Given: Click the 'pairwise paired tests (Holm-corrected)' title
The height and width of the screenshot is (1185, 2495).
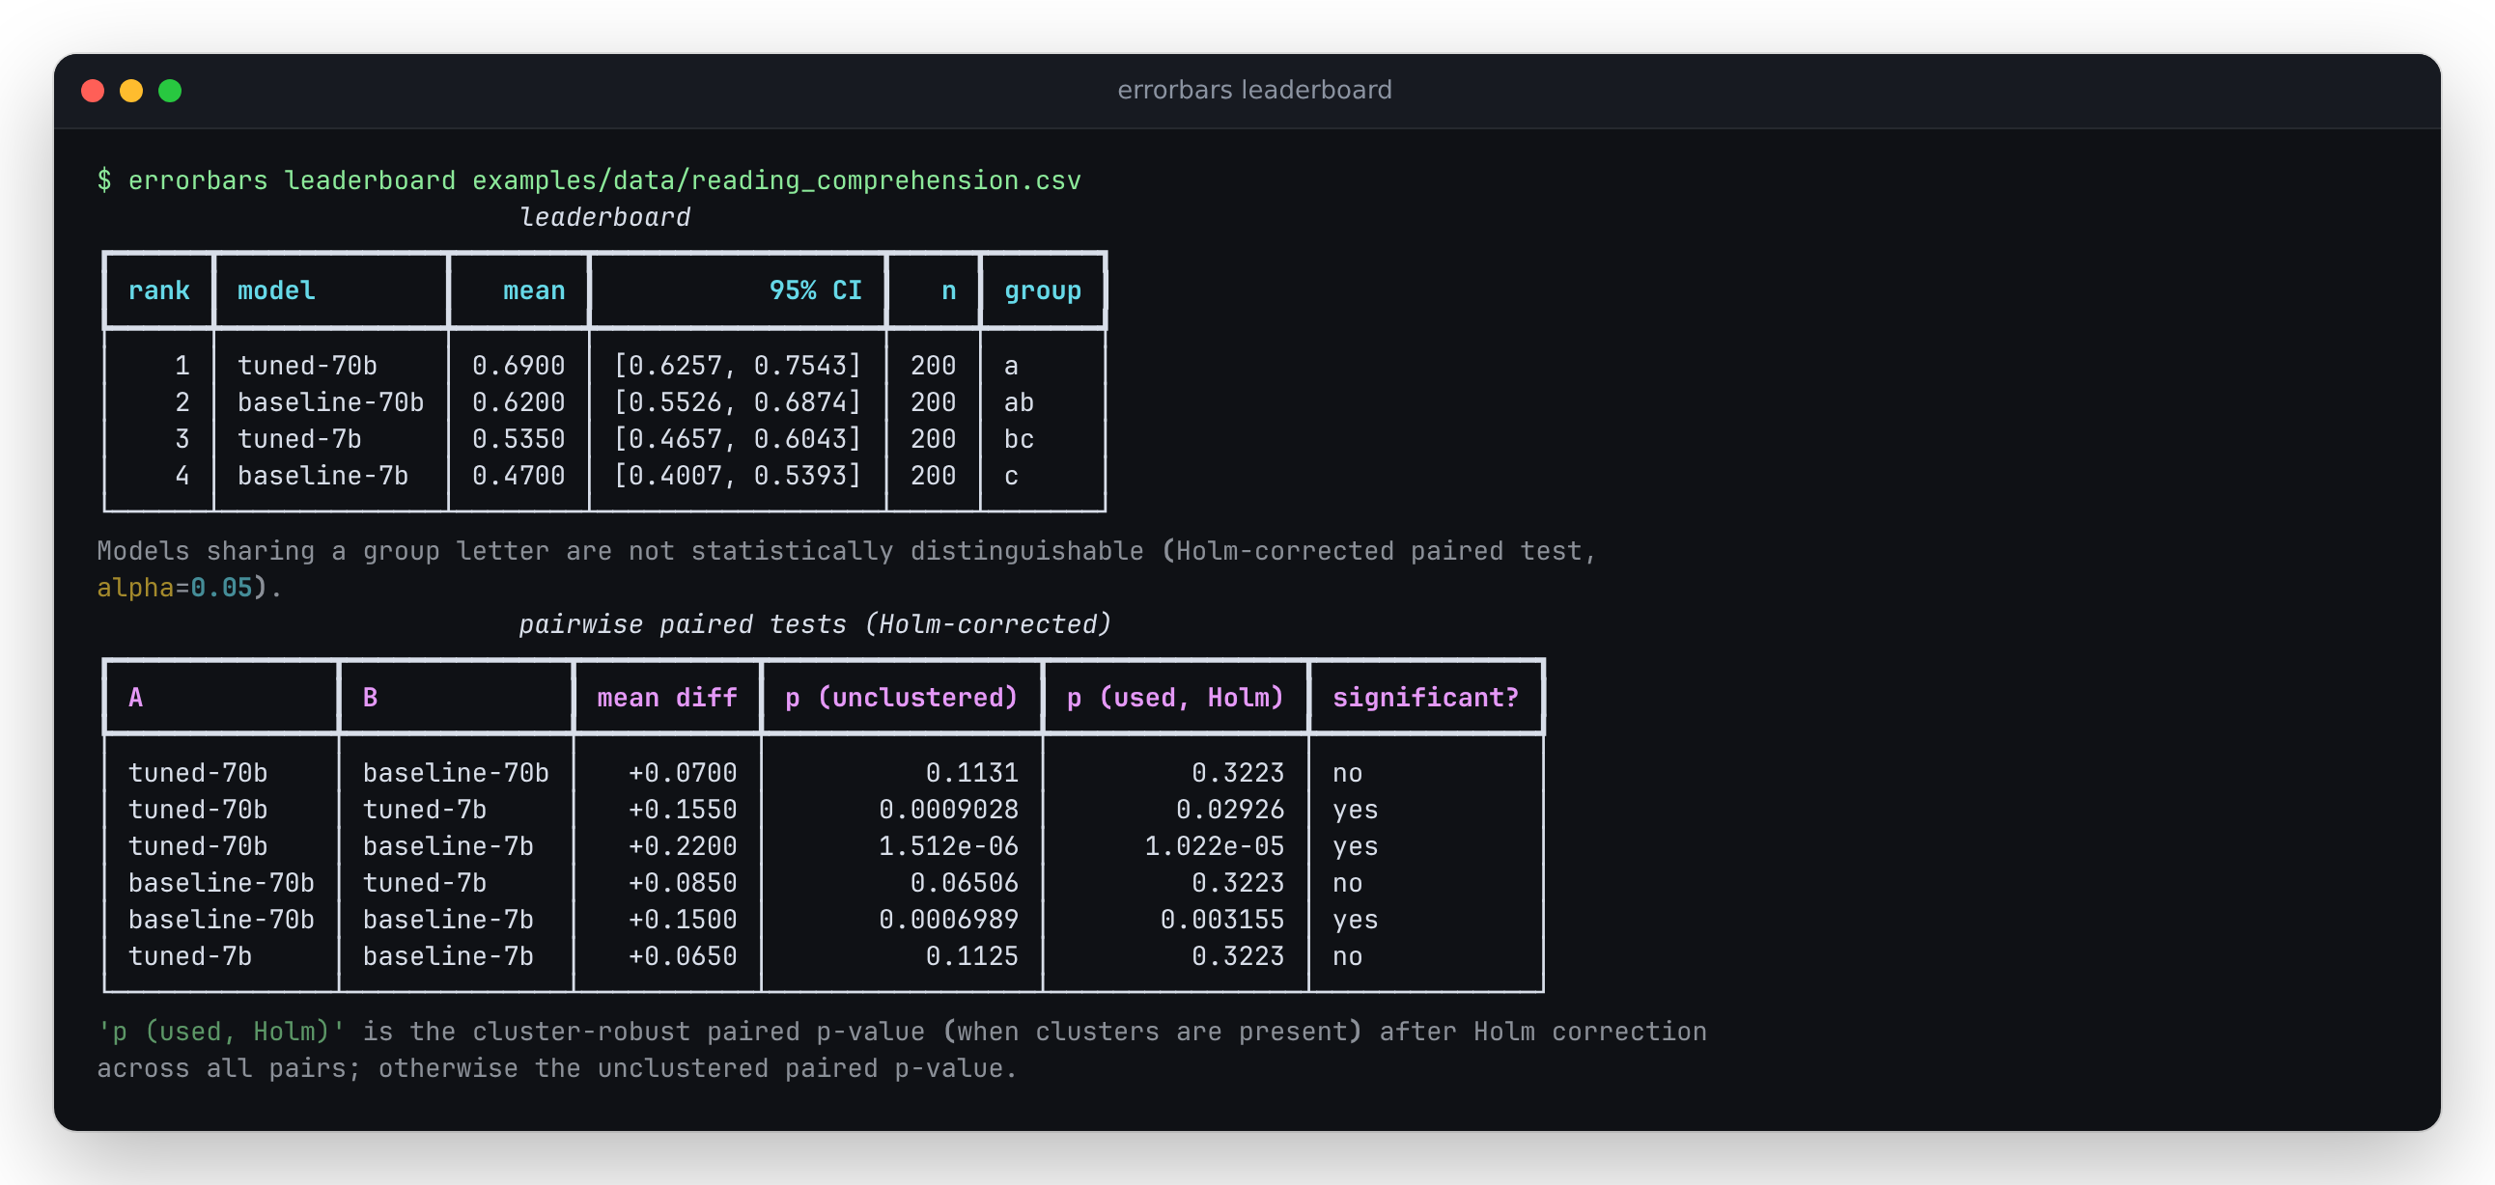Looking at the screenshot, I should coord(815,625).
